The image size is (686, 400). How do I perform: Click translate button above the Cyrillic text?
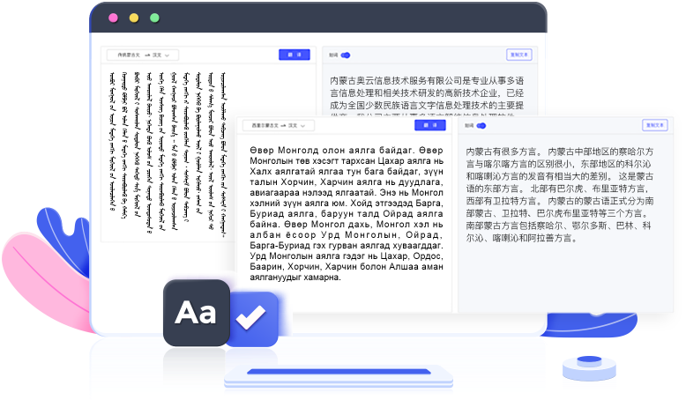(430, 125)
